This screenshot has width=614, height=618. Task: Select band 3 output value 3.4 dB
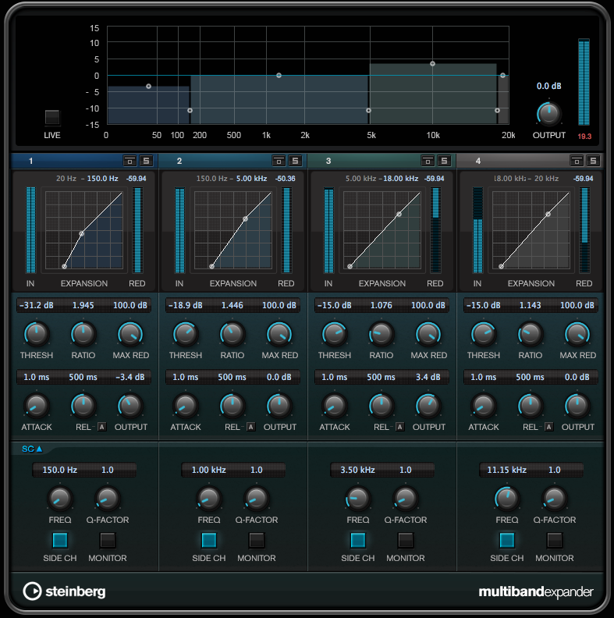[x=428, y=377]
